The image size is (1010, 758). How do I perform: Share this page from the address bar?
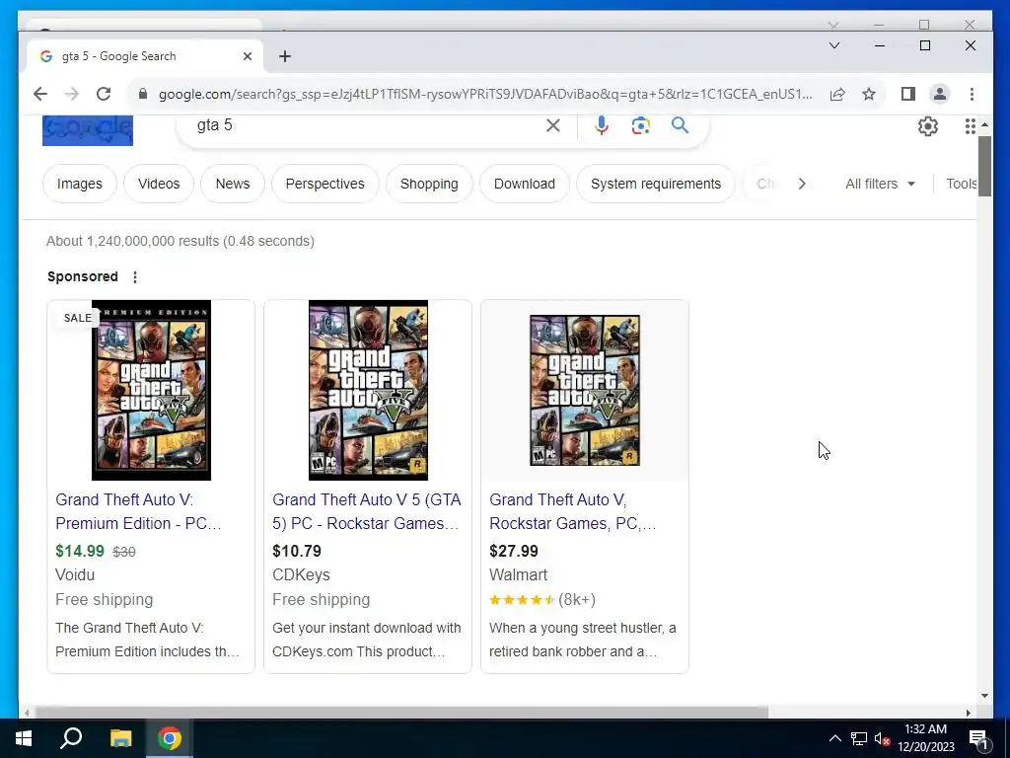click(837, 94)
